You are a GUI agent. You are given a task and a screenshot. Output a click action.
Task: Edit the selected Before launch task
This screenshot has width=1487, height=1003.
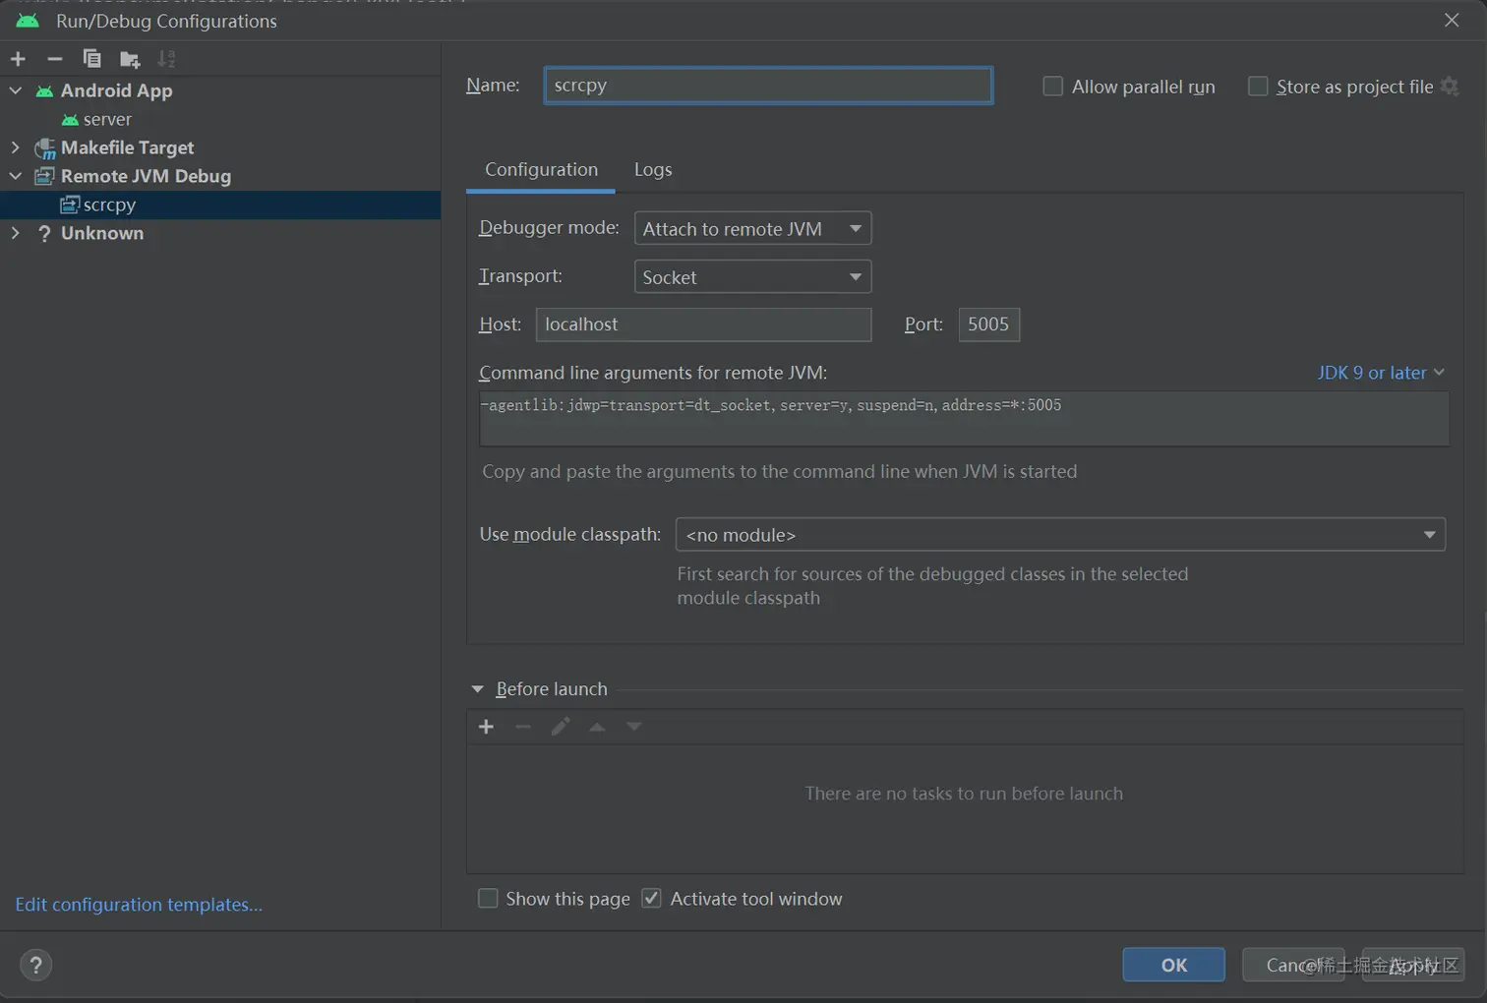click(x=561, y=727)
